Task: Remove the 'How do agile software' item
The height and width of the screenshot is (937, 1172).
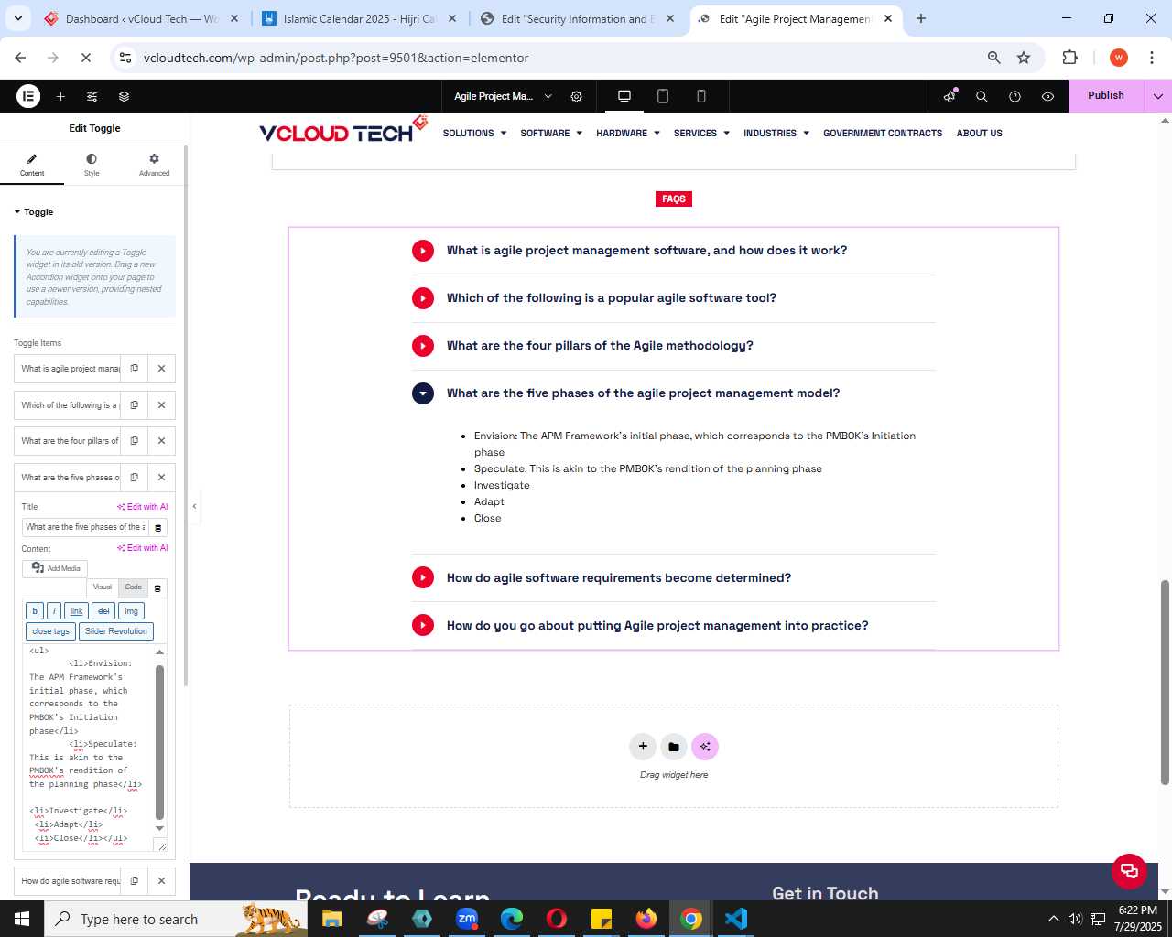Action: (x=161, y=880)
